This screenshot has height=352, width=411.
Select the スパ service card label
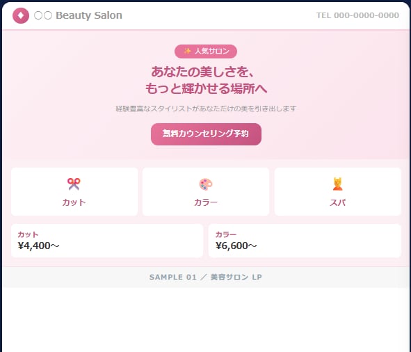tap(337, 202)
